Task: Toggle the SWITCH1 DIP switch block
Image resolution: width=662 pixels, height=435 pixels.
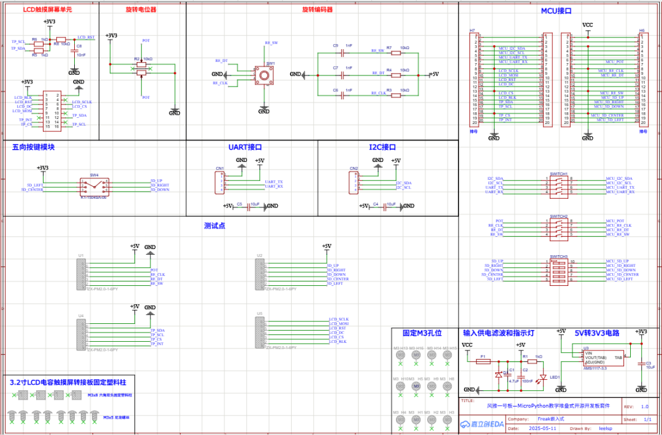Action: click(558, 185)
